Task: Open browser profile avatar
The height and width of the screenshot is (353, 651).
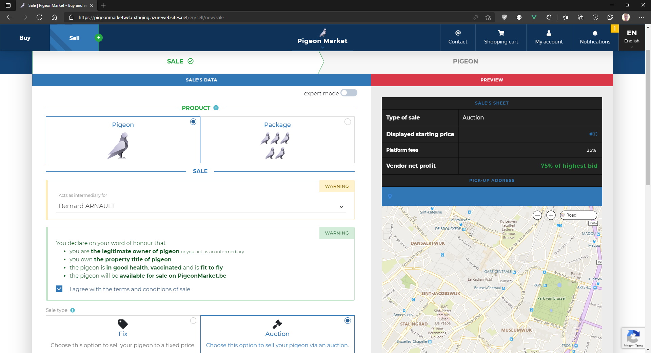Action: 626,17
